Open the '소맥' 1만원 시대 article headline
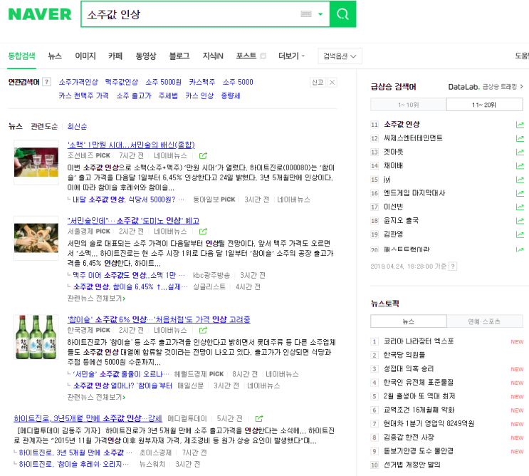529x476 pixels. [x=131, y=145]
